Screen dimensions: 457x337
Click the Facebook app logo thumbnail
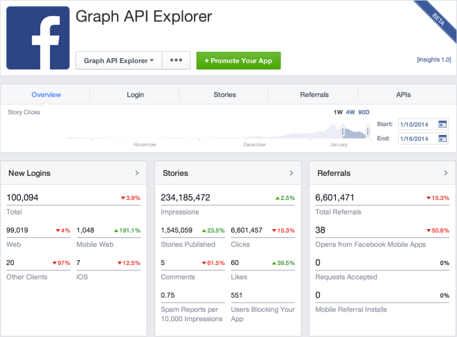[x=38, y=38]
